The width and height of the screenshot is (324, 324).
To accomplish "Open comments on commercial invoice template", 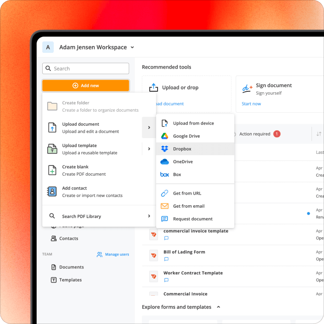I will 166,238.
